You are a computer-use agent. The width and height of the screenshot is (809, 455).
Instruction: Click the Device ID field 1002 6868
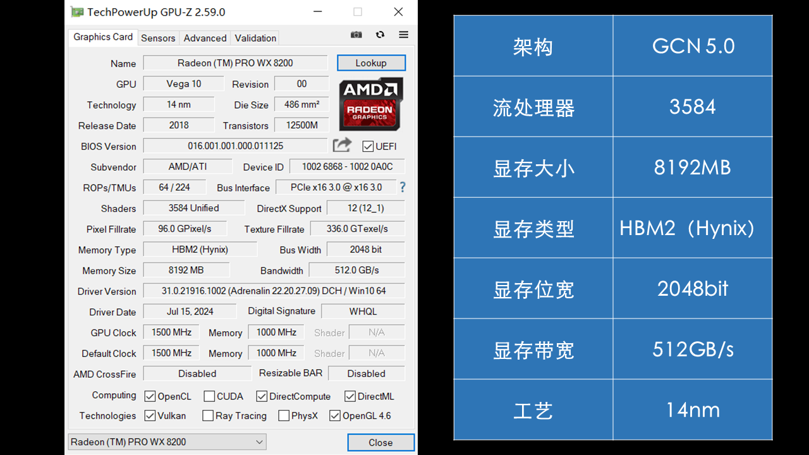tap(347, 166)
